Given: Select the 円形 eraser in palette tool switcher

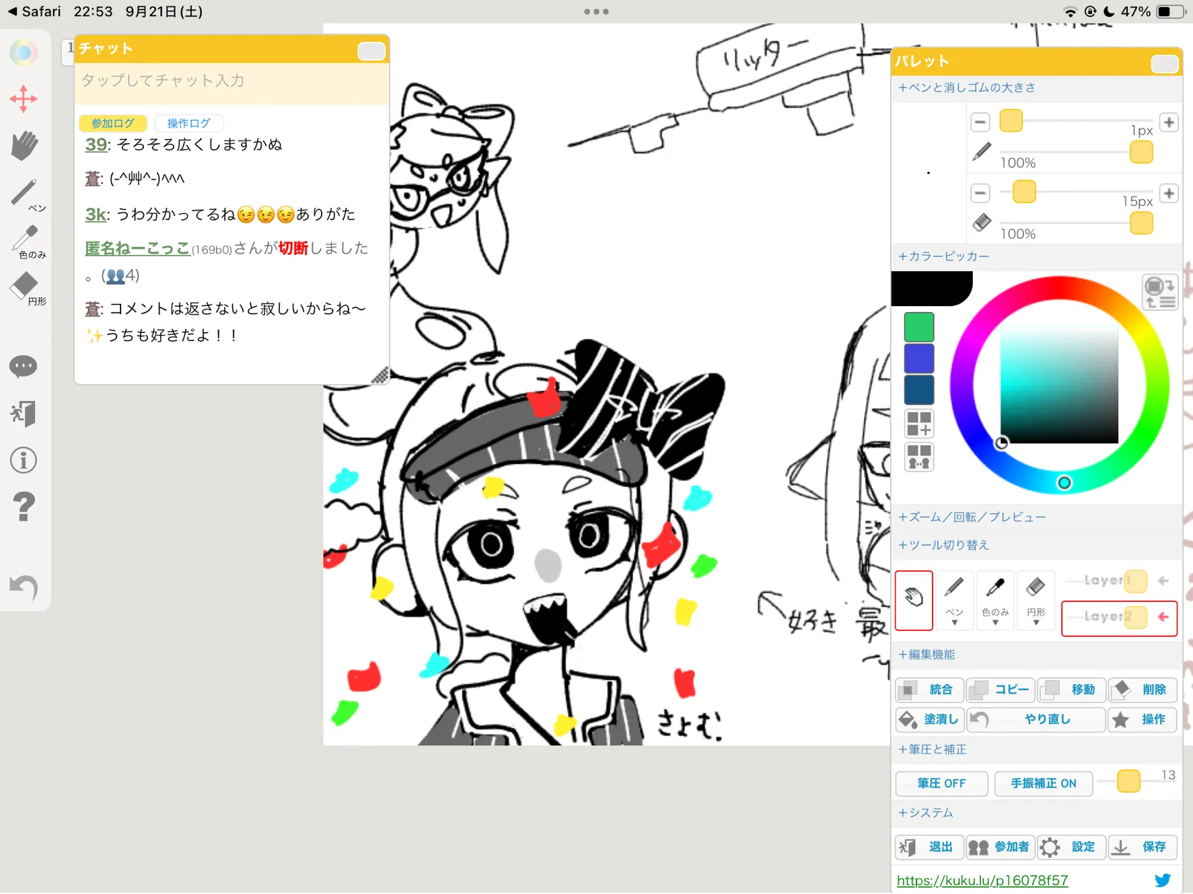Looking at the screenshot, I should (x=1036, y=600).
